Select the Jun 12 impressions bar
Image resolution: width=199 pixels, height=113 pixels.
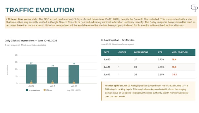74,74
